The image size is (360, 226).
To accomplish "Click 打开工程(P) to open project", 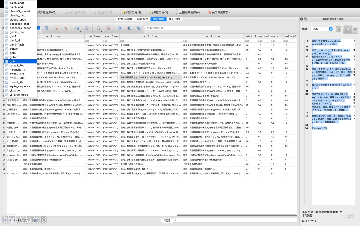I will (x=132, y=12).
